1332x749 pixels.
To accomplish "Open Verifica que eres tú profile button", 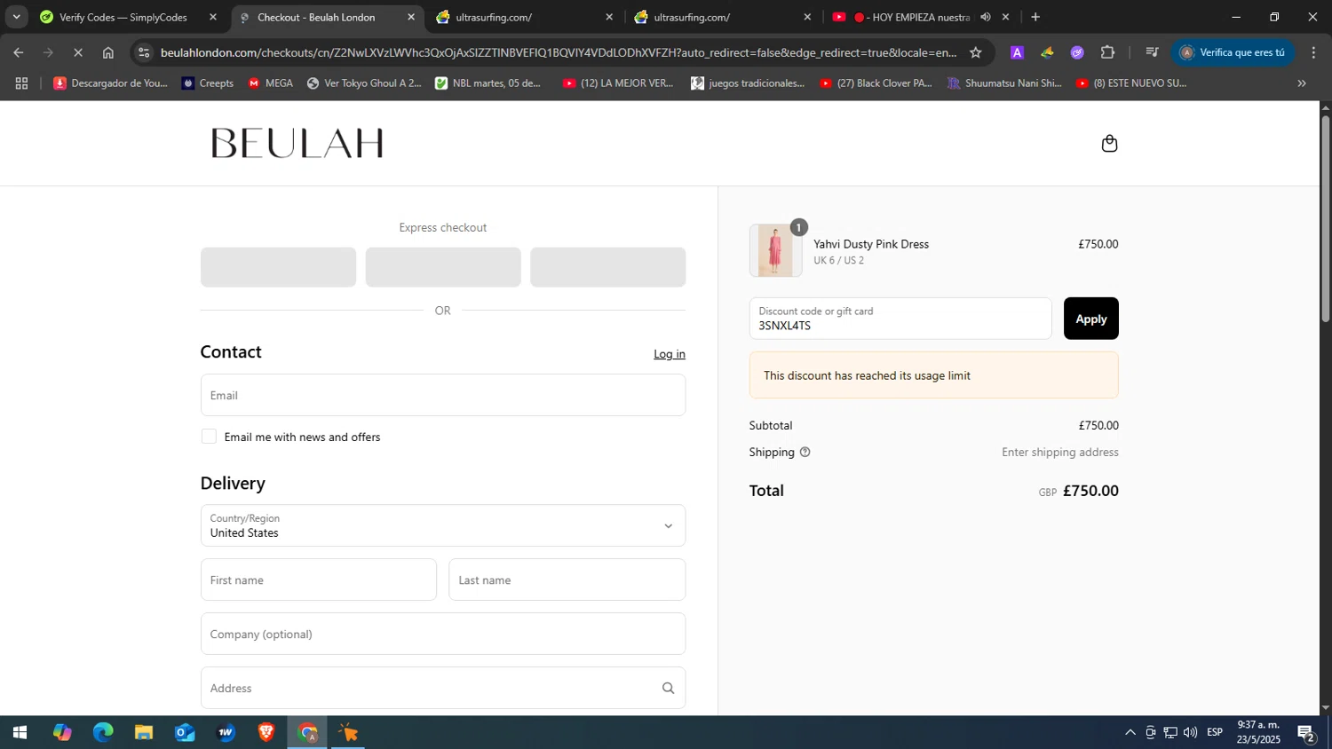I will [x=1233, y=52].
